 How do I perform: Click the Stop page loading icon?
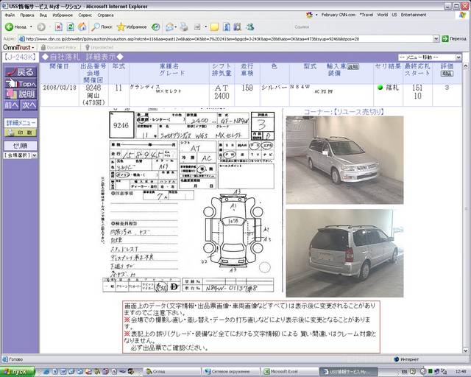pyautogui.click(x=59, y=27)
